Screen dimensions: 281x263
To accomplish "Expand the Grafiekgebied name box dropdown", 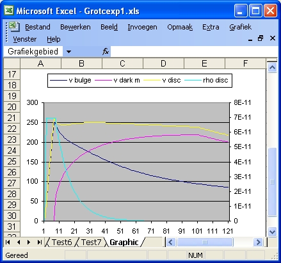I will click(68, 51).
